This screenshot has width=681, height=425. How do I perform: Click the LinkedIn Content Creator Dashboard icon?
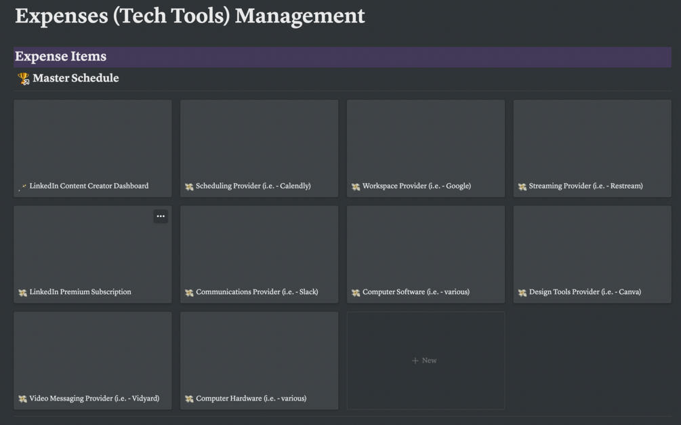coord(23,186)
